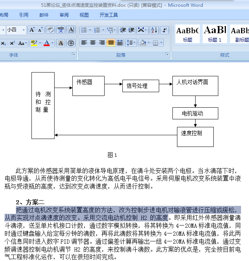Switch to the 邮件 tab
Viewport: 249px width, 261px height.
[x=44, y=15]
